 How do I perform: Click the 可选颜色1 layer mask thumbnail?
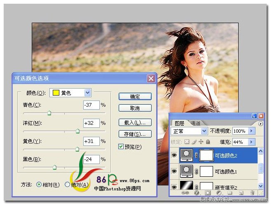206,171
